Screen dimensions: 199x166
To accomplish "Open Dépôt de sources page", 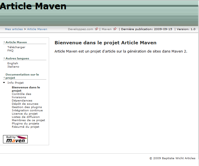I will pos(25,104).
